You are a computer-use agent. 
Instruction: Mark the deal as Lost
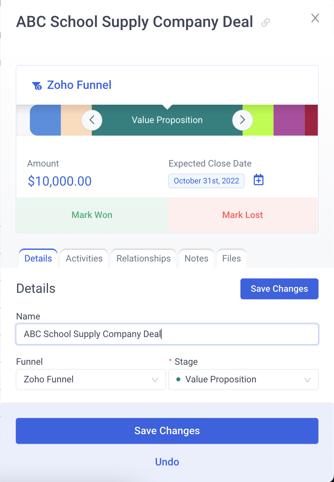[x=243, y=215]
